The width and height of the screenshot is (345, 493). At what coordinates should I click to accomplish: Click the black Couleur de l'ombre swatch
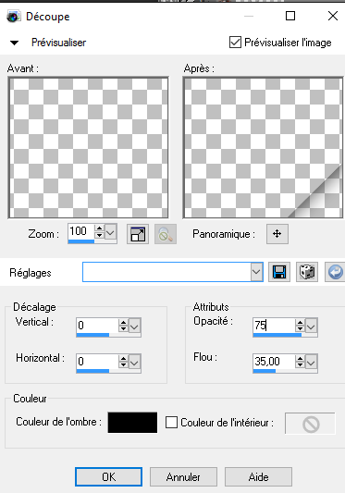pos(132,423)
